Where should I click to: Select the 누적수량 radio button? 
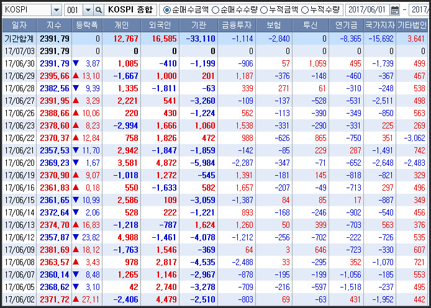[x=305, y=10]
